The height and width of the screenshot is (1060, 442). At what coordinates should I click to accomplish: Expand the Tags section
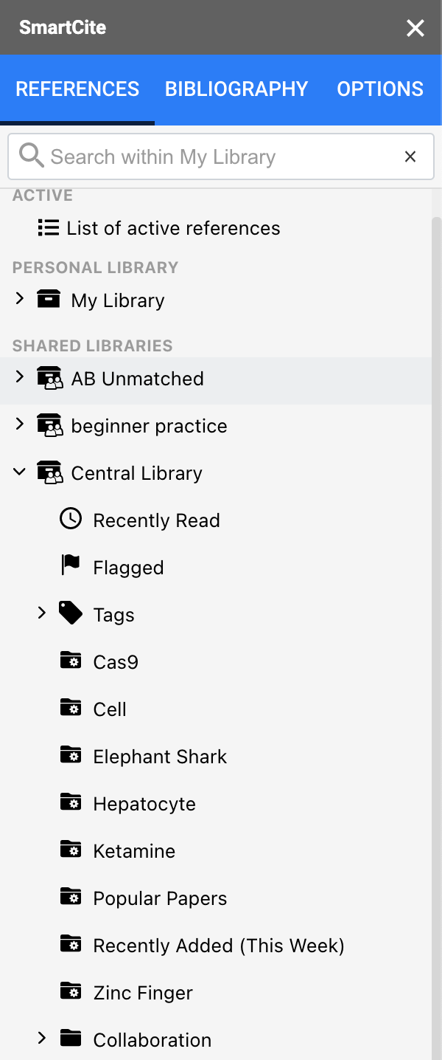pyautogui.click(x=41, y=613)
